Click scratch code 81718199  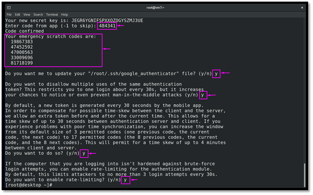(22, 63)
